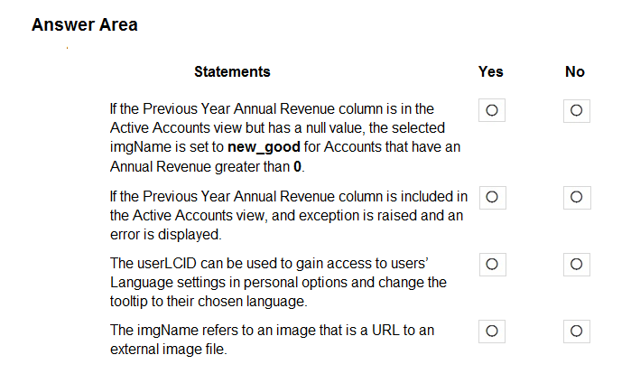
Task: Click the statement about null value revenue
Action: click(285, 137)
